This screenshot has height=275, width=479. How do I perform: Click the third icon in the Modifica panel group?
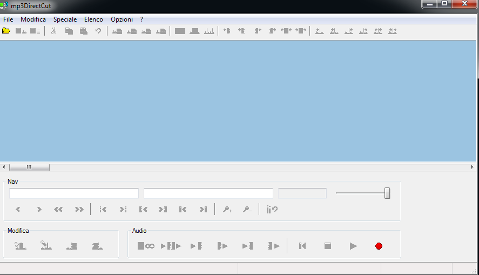tap(72, 246)
